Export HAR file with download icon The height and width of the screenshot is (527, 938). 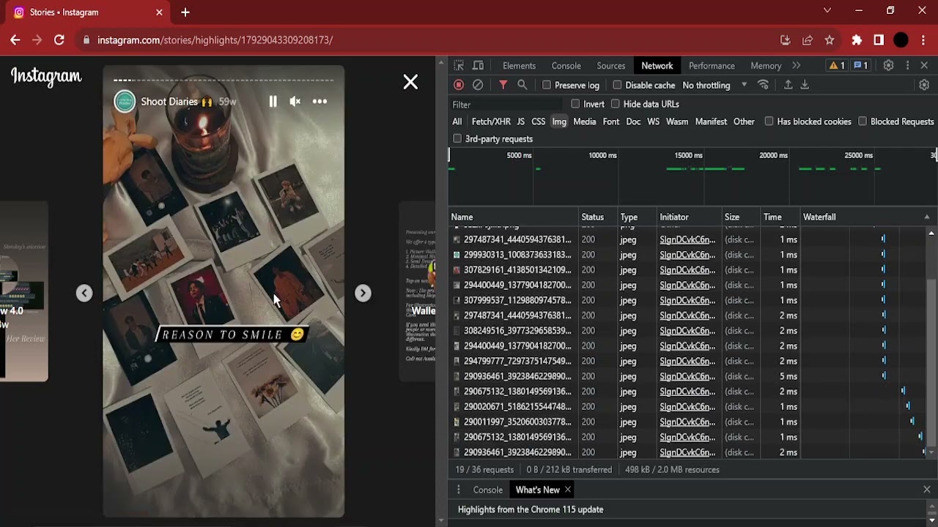tap(805, 85)
